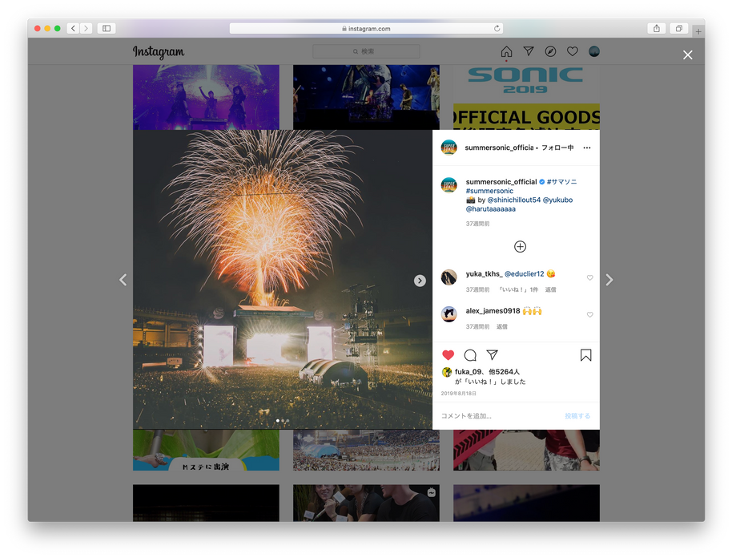This screenshot has height=558, width=732.
Task: Open Safari share button
Action: (x=657, y=29)
